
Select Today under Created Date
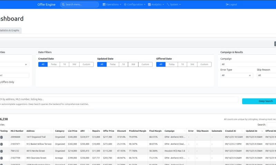[54, 64]
